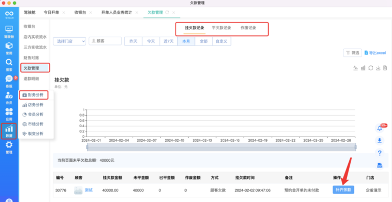Viewport: 392px width, 202px height.
Task: Open 三方实收流水 in the submenu
Action: point(35,47)
